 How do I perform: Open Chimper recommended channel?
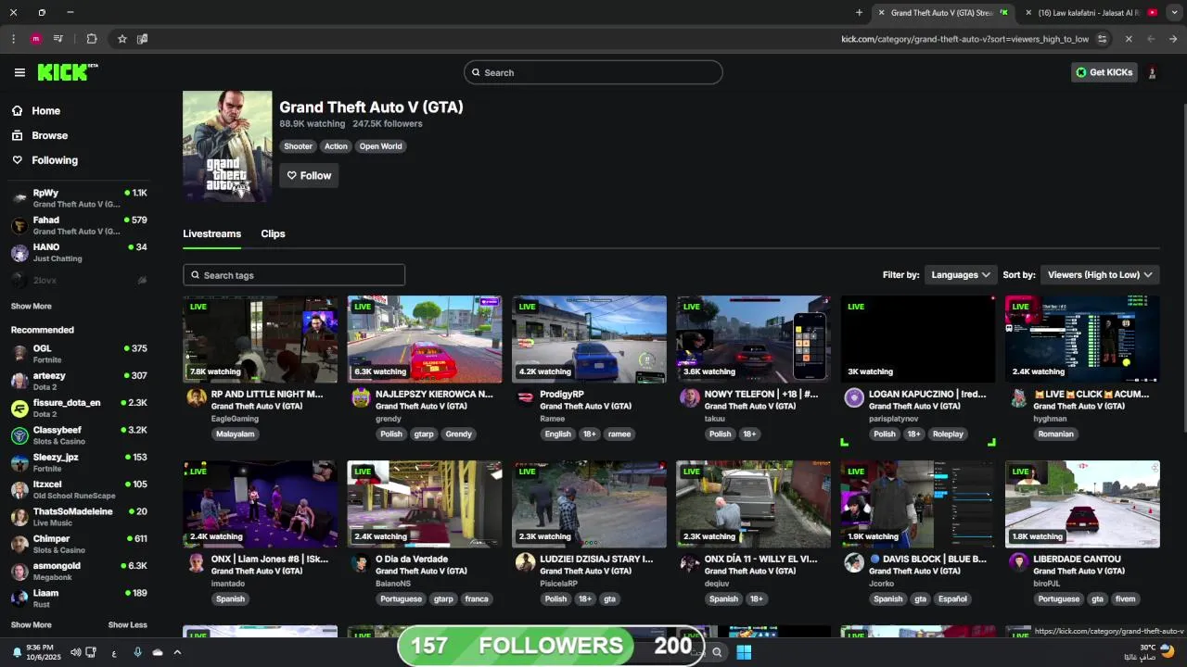coord(79,544)
